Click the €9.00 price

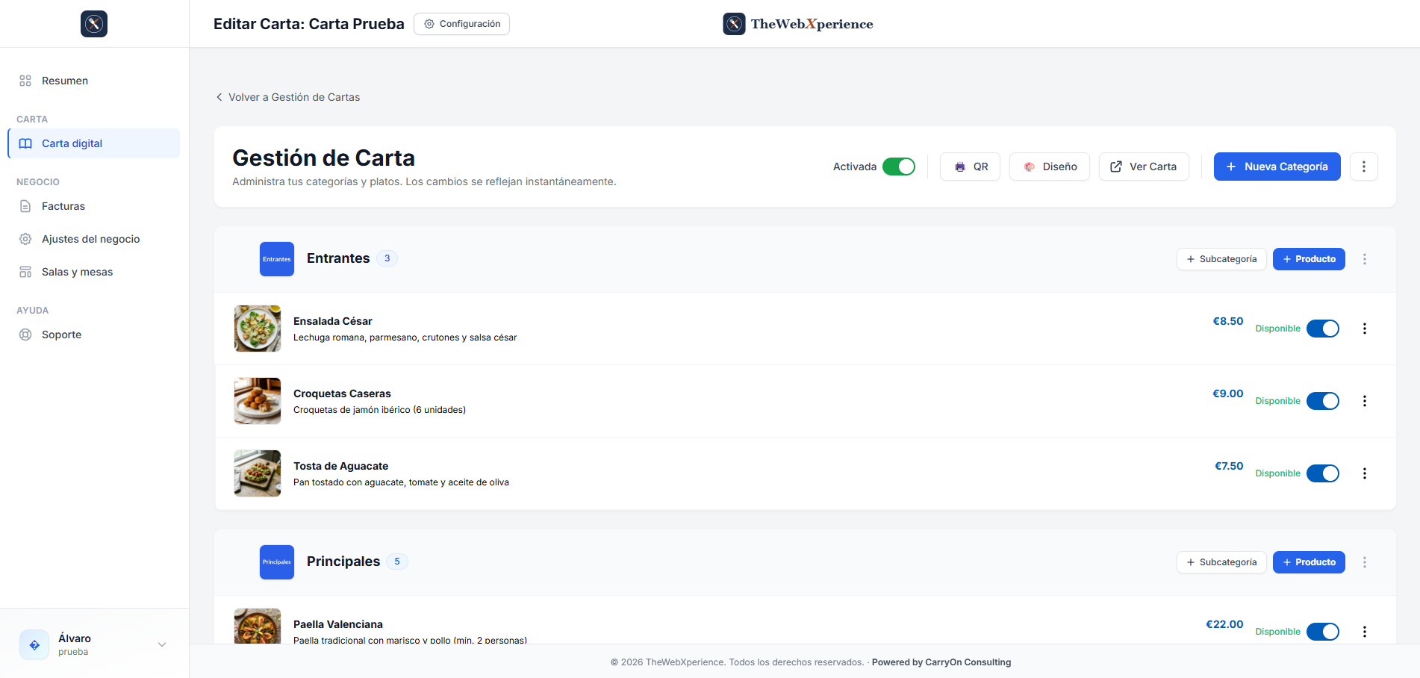[1228, 394]
